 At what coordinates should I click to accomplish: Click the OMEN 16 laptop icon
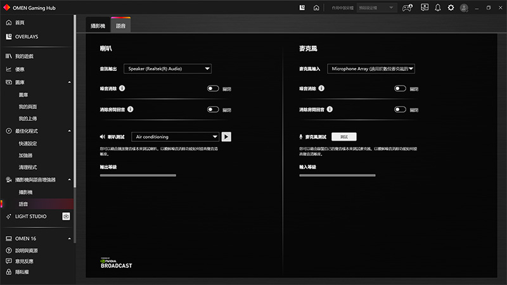(9, 239)
